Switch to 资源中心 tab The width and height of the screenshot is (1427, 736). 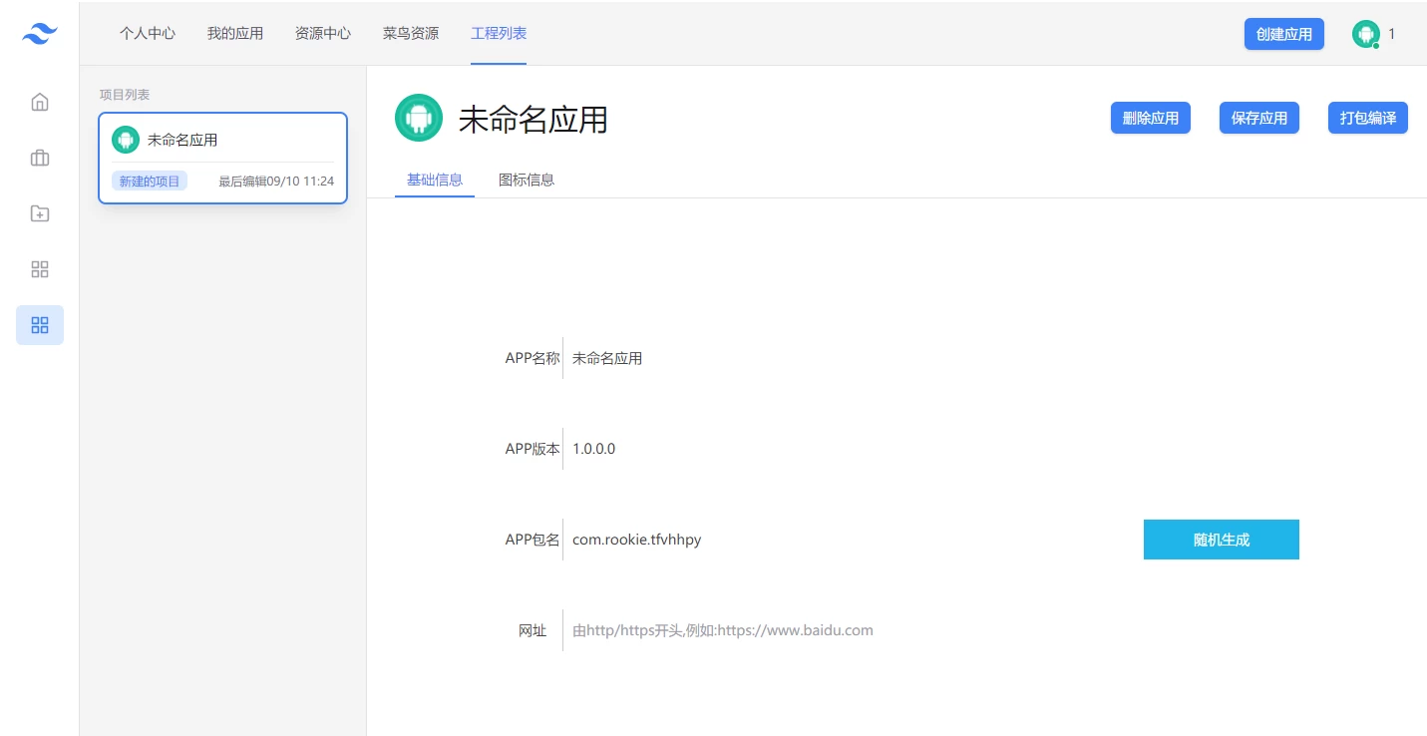tap(323, 33)
